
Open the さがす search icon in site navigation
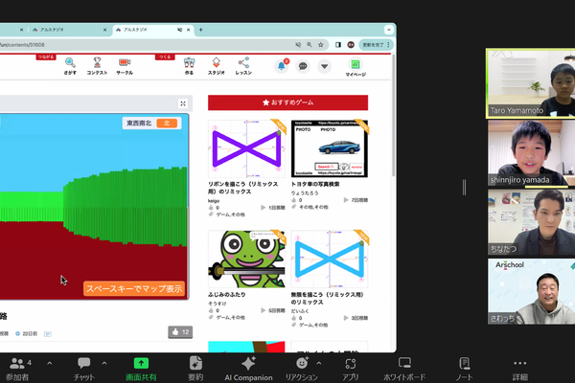(x=70, y=66)
